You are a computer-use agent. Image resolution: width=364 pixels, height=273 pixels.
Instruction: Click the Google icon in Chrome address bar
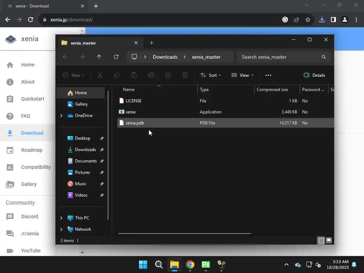click(x=285, y=20)
